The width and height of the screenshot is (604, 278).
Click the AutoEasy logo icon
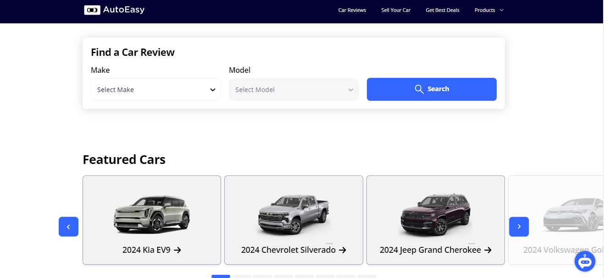(x=92, y=10)
